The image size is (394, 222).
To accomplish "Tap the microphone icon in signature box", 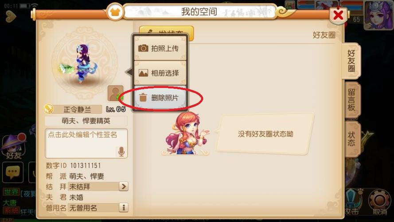I will click(x=121, y=152).
